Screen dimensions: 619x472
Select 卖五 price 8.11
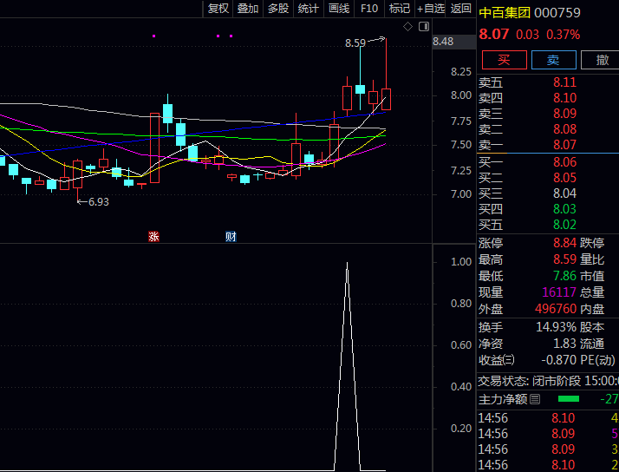click(564, 82)
